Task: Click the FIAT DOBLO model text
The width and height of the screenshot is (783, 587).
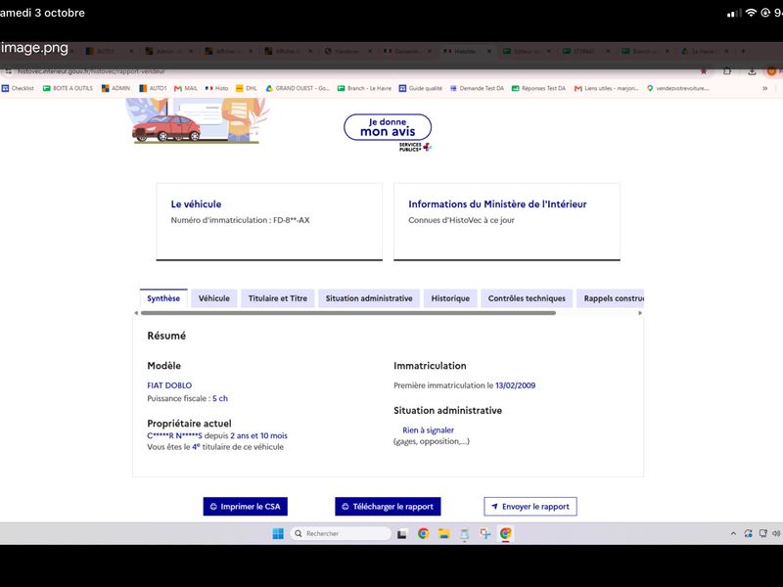Action: [x=169, y=385]
